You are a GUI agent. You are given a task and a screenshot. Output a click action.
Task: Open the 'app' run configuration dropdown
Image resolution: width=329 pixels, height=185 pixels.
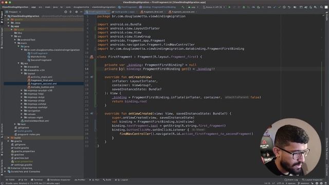coord(193,7)
